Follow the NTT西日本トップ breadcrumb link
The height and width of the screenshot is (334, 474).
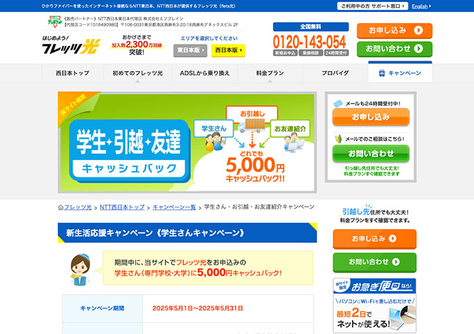tap(122, 207)
